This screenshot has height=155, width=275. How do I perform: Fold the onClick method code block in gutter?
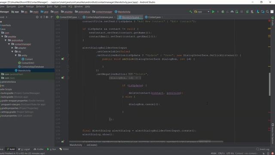pos(68,59)
